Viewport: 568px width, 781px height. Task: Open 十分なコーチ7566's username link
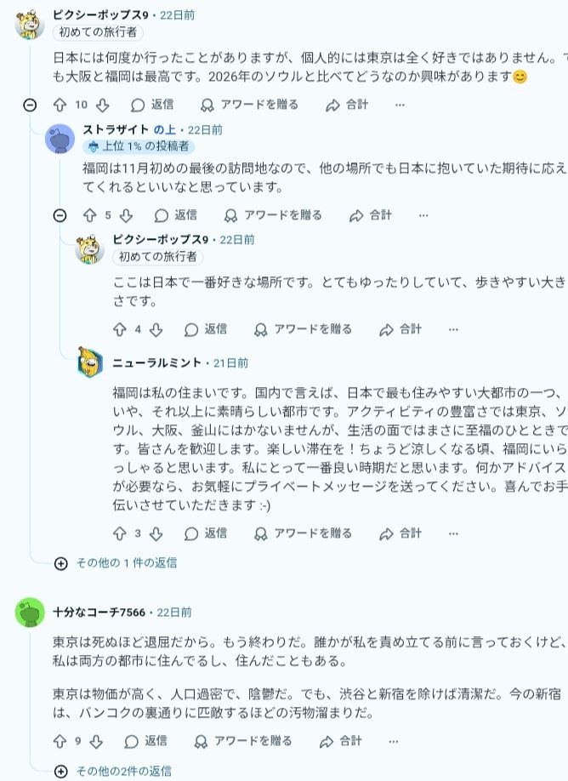pyautogui.click(x=99, y=612)
